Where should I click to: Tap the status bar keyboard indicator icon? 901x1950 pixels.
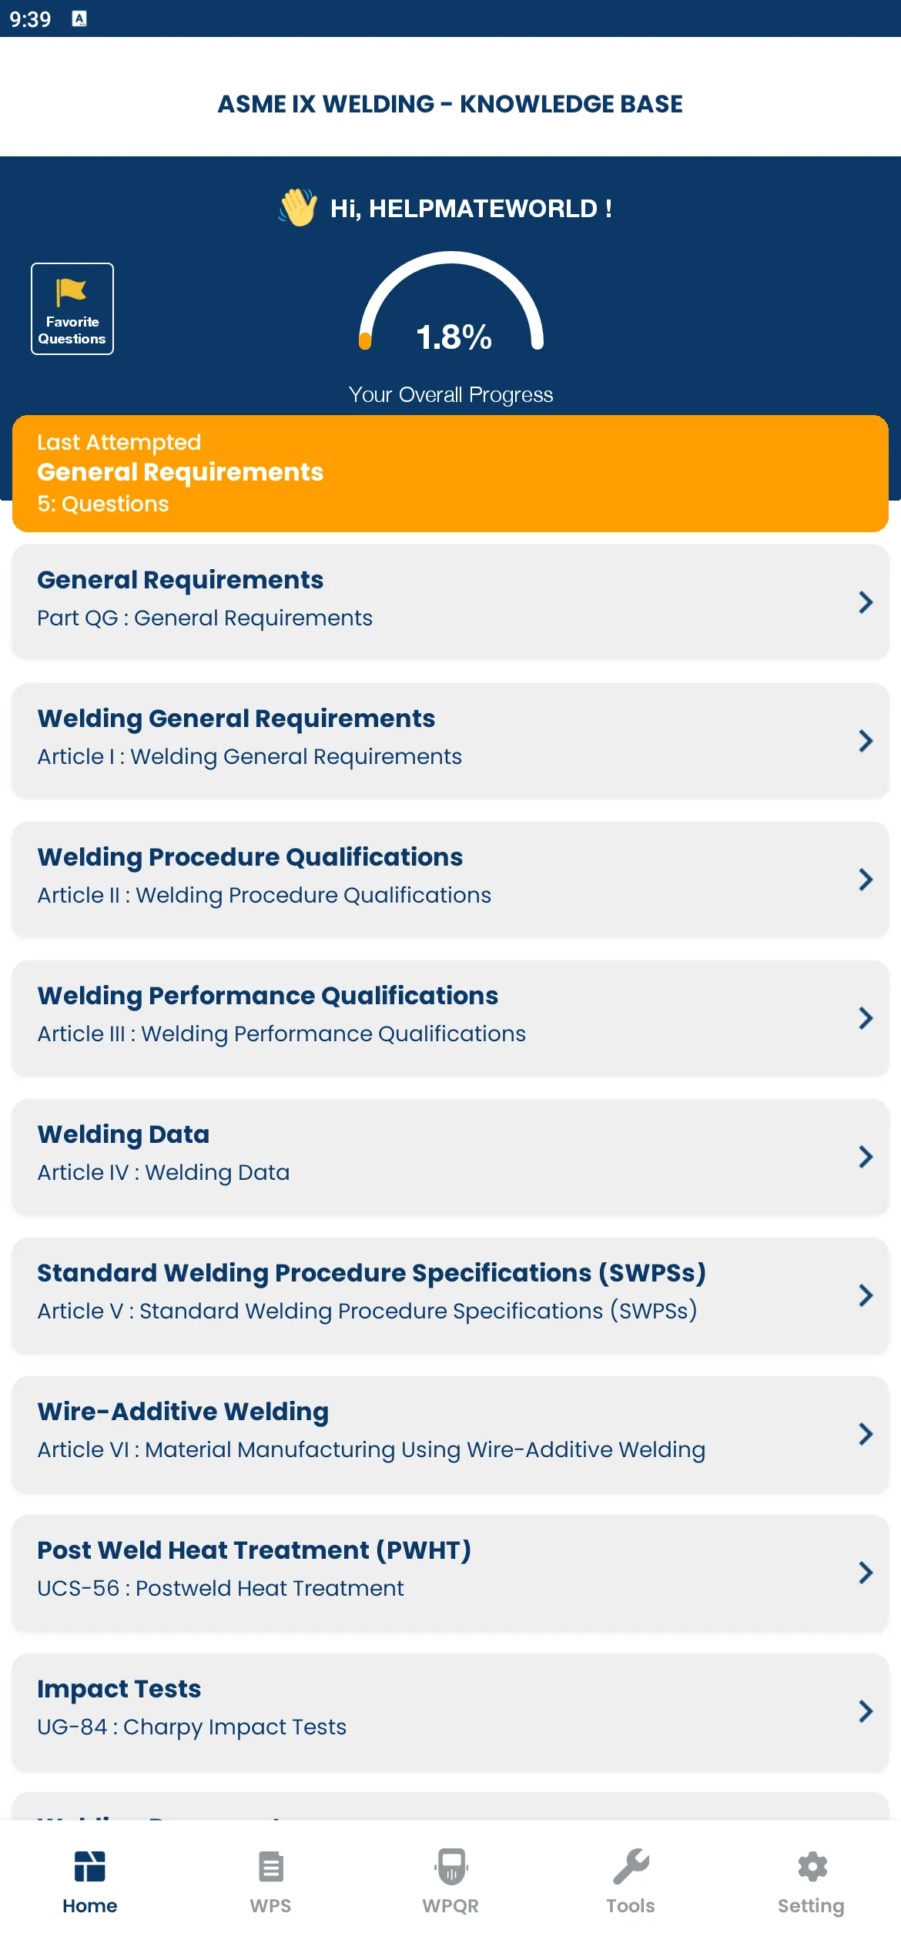pyautogui.click(x=79, y=18)
